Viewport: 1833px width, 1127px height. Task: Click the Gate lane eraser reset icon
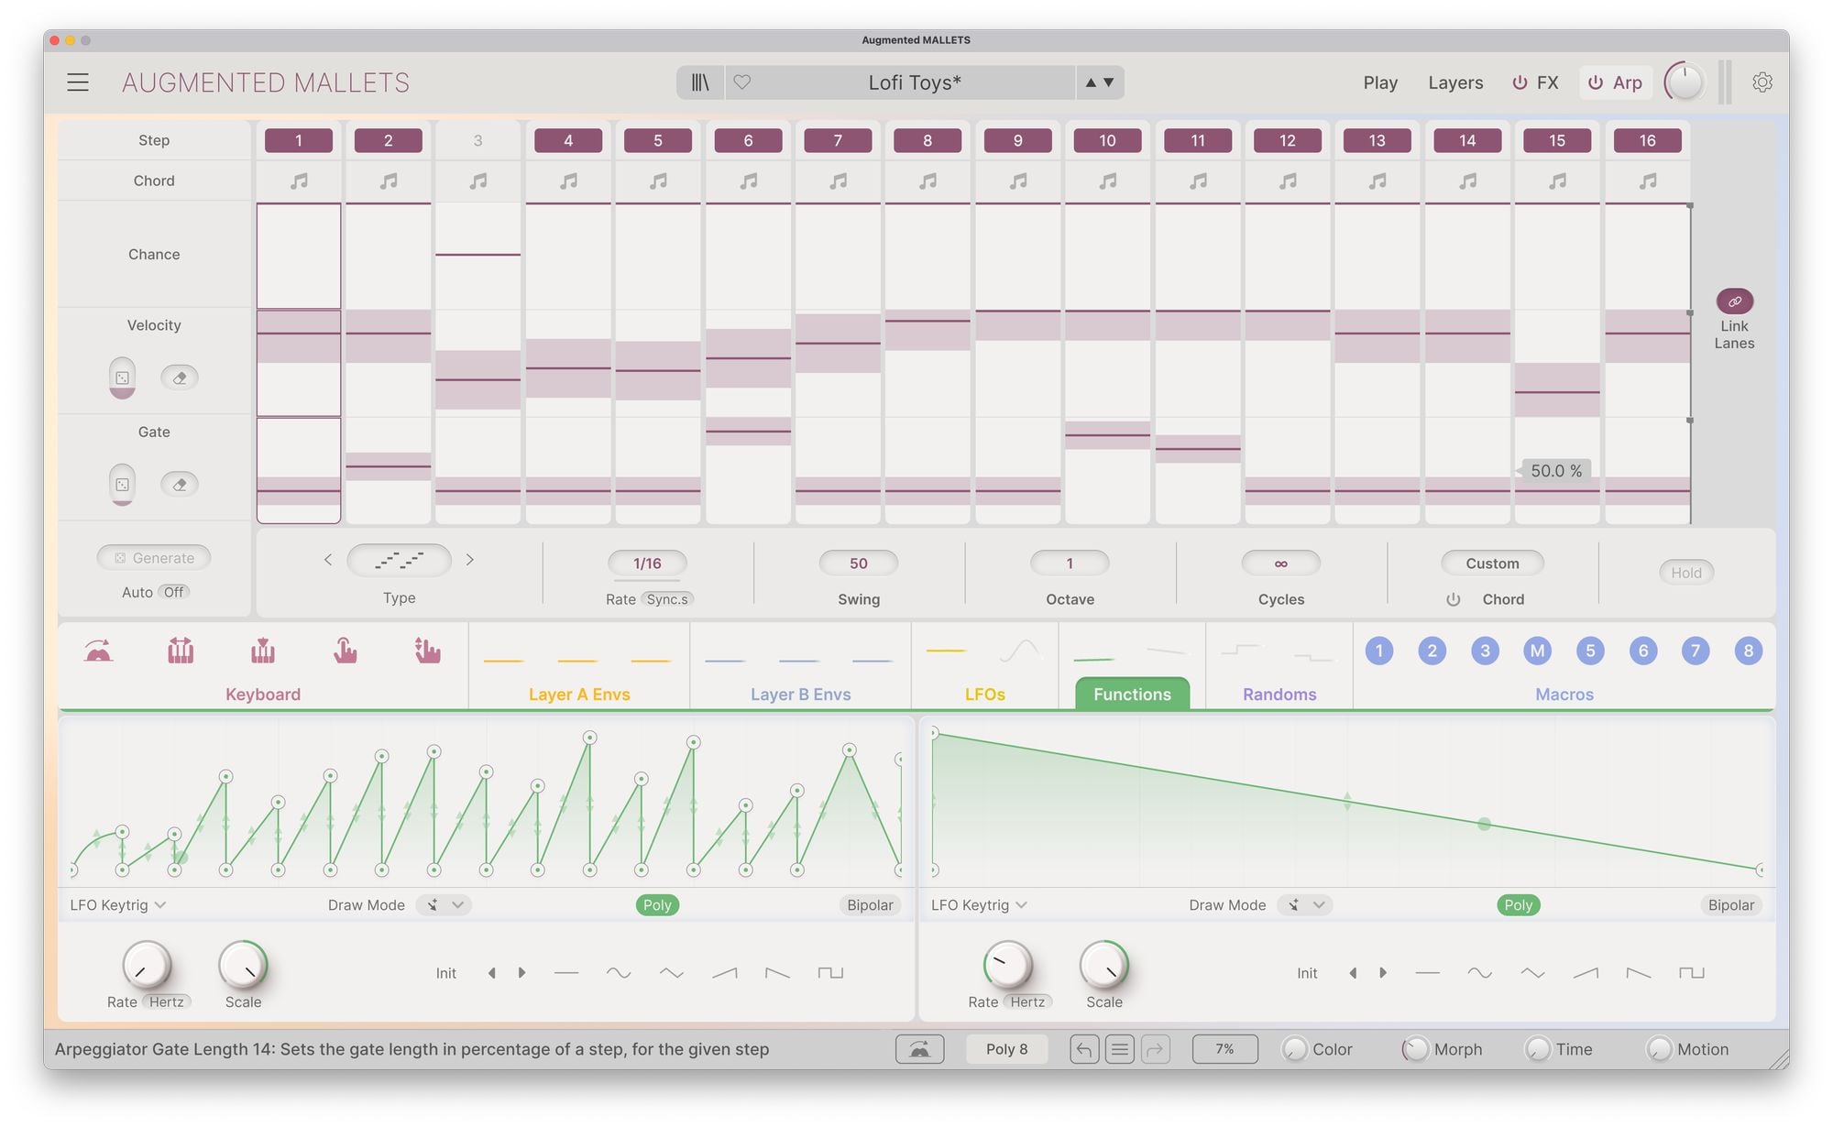tap(180, 485)
